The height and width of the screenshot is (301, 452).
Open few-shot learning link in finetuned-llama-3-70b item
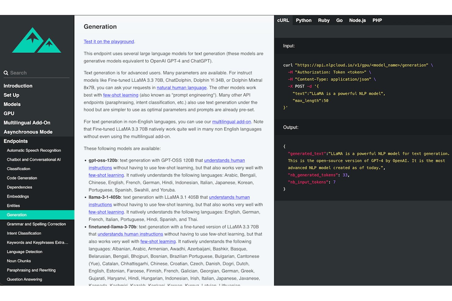click(158, 241)
